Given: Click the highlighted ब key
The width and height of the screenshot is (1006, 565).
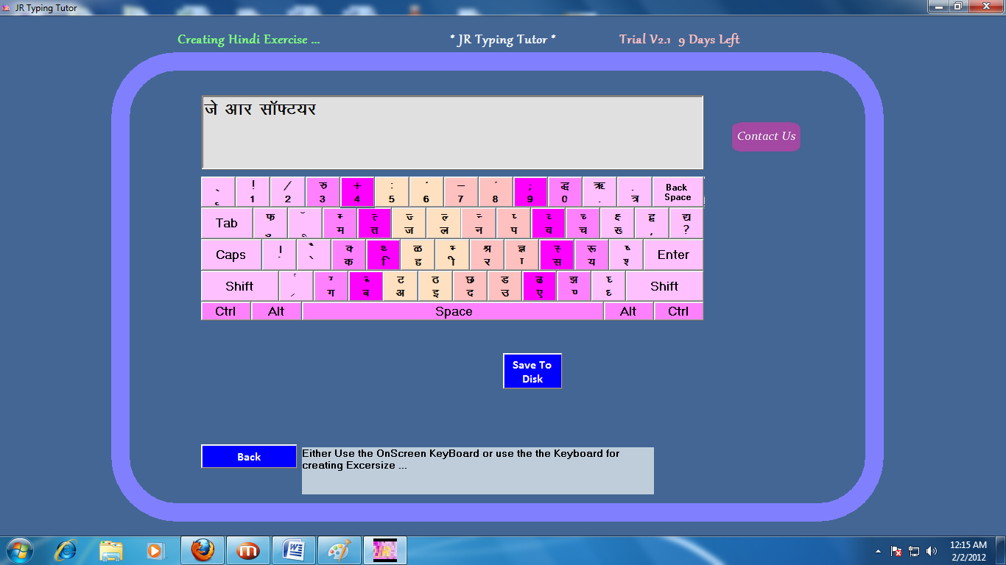Looking at the screenshot, I should pyautogui.click(x=365, y=286).
